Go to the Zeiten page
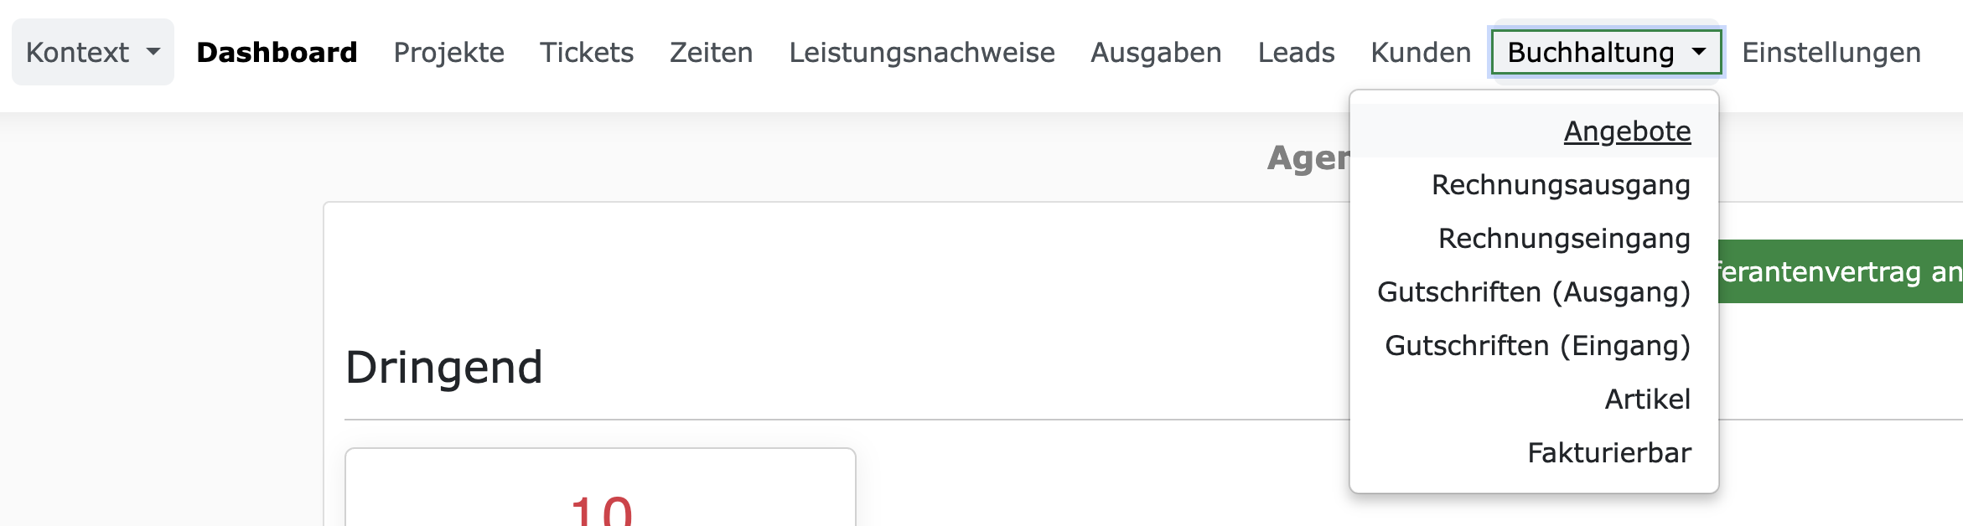The width and height of the screenshot is (1963, 526). [x=711, y=52]
